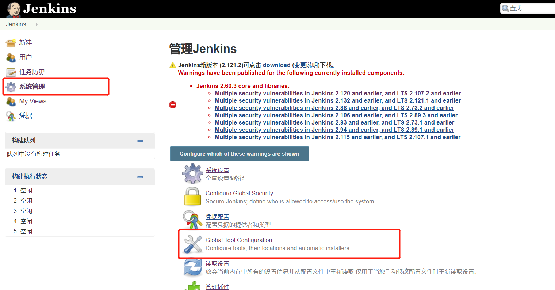Click the My Views icon
Viewport: 555px width, 290px height.
(x=11, y=102)
